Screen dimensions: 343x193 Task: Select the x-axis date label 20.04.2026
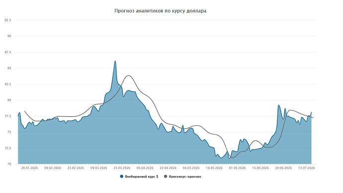(x=168, y=168)
